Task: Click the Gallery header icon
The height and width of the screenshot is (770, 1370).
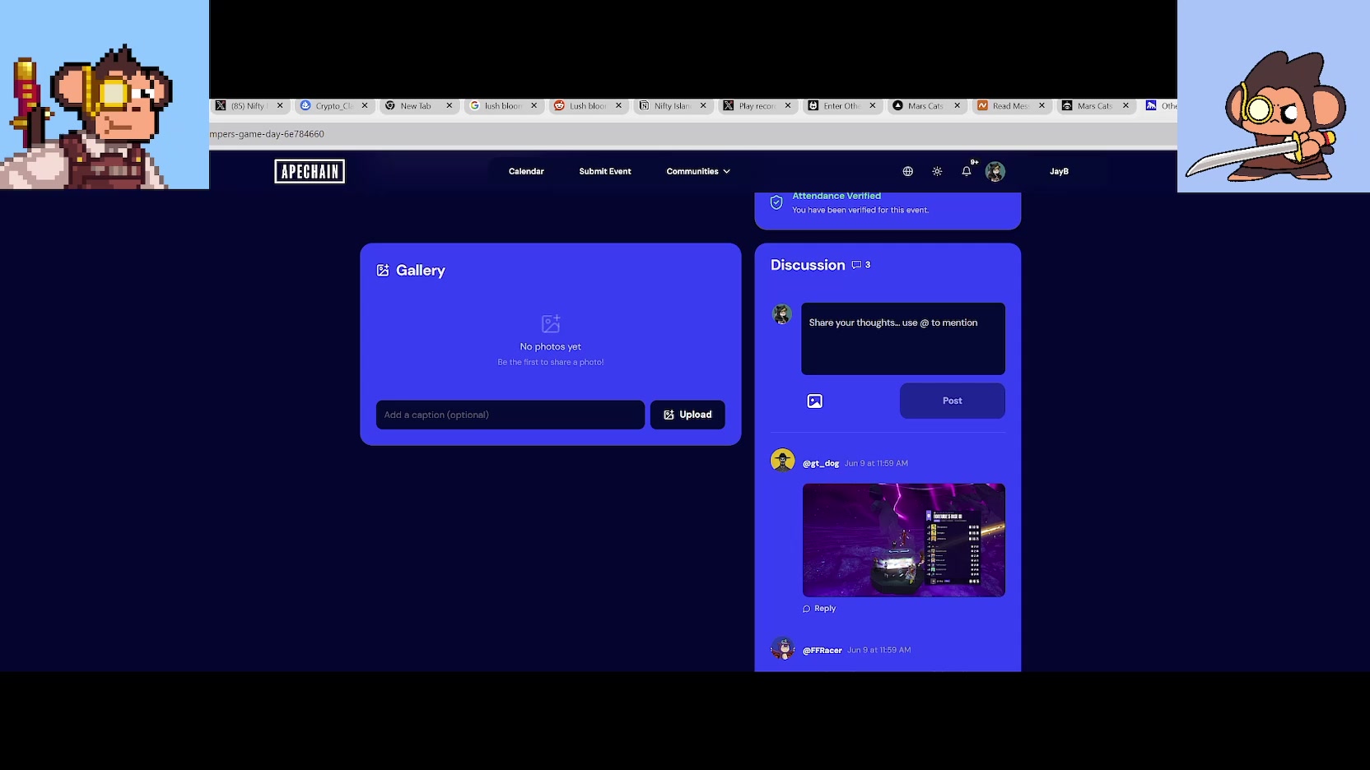Action: click(383, 271)
